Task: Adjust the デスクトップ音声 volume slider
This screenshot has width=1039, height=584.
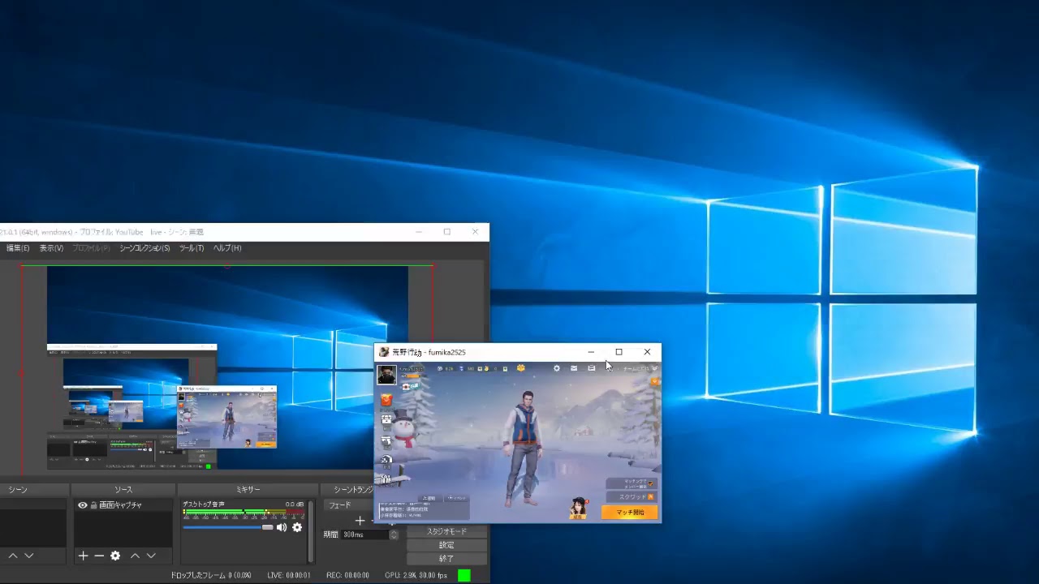Action: pos(228,527)
